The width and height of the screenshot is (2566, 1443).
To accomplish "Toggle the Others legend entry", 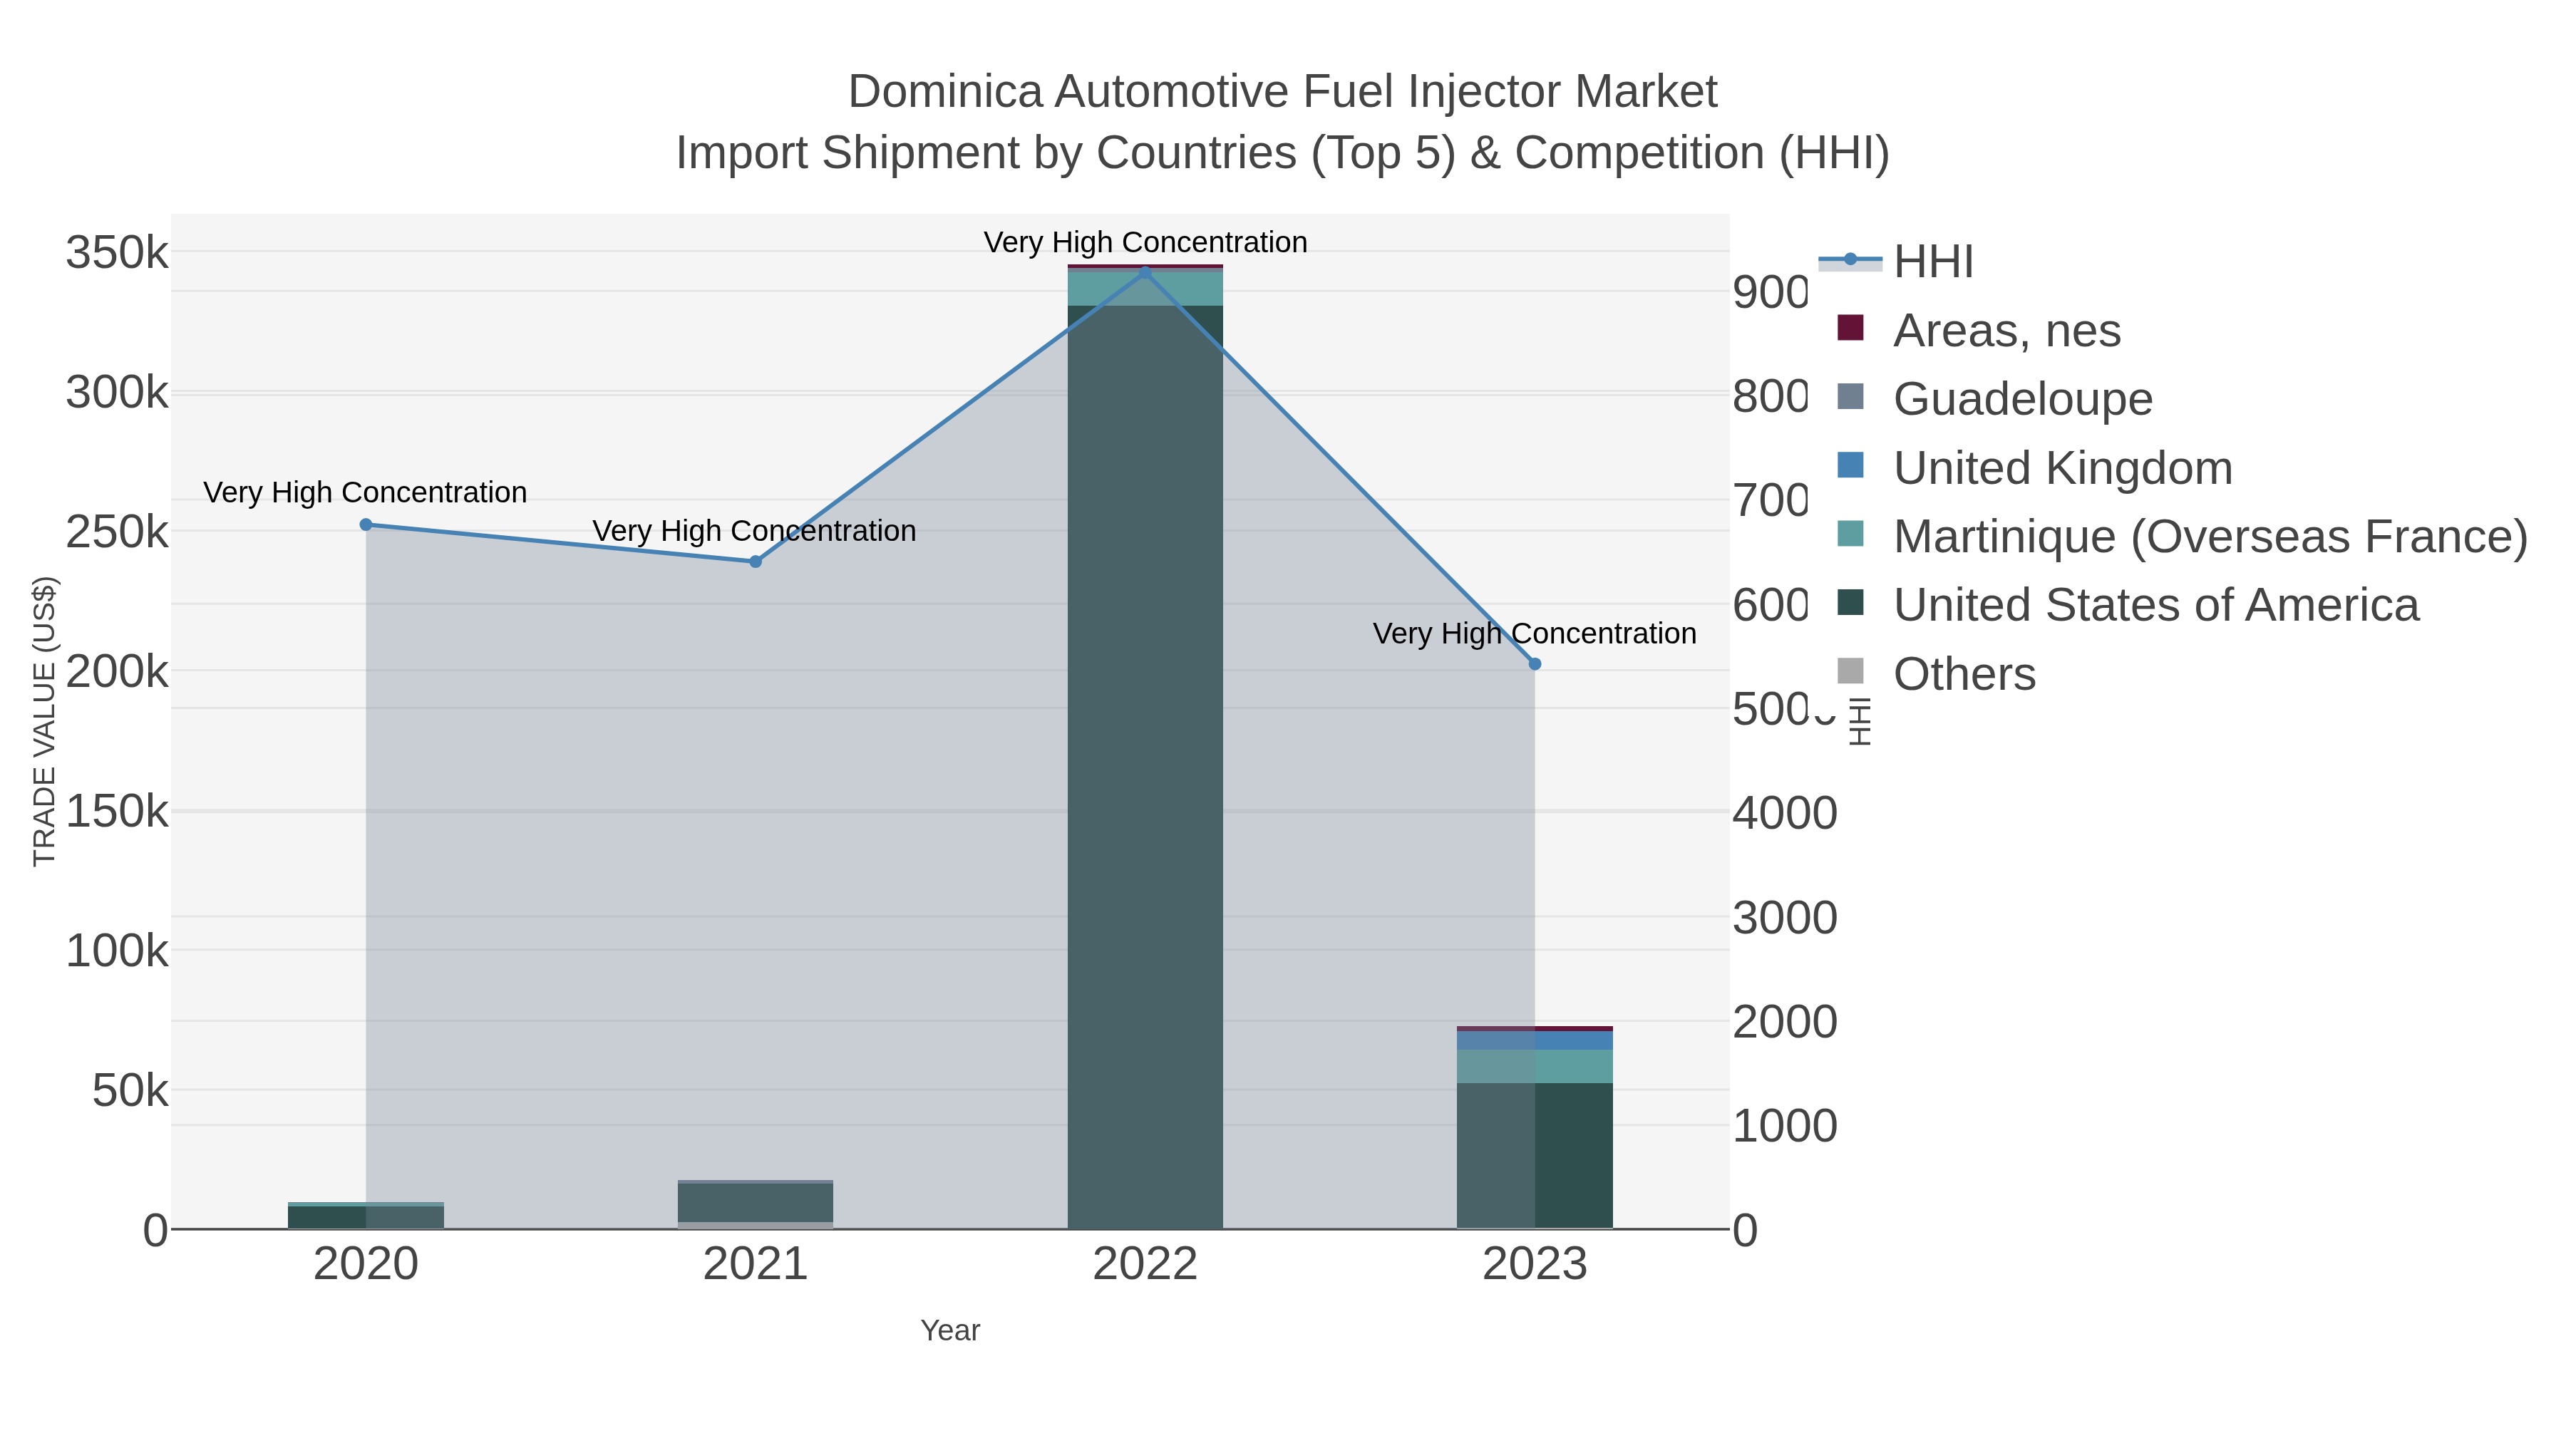I will (1935, 673).
